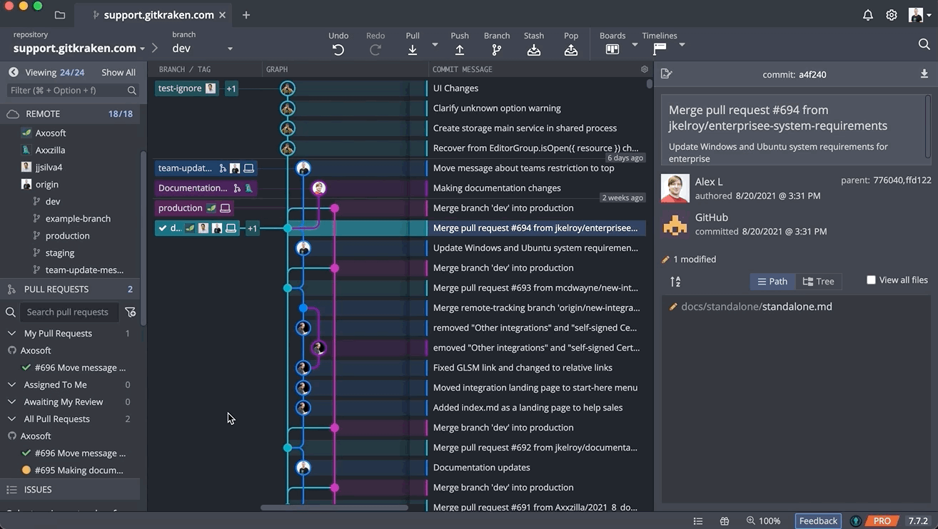This screenshot has width=938, height=529.
Task: Pop stash with the Pop icon
Action: point(571,50)
